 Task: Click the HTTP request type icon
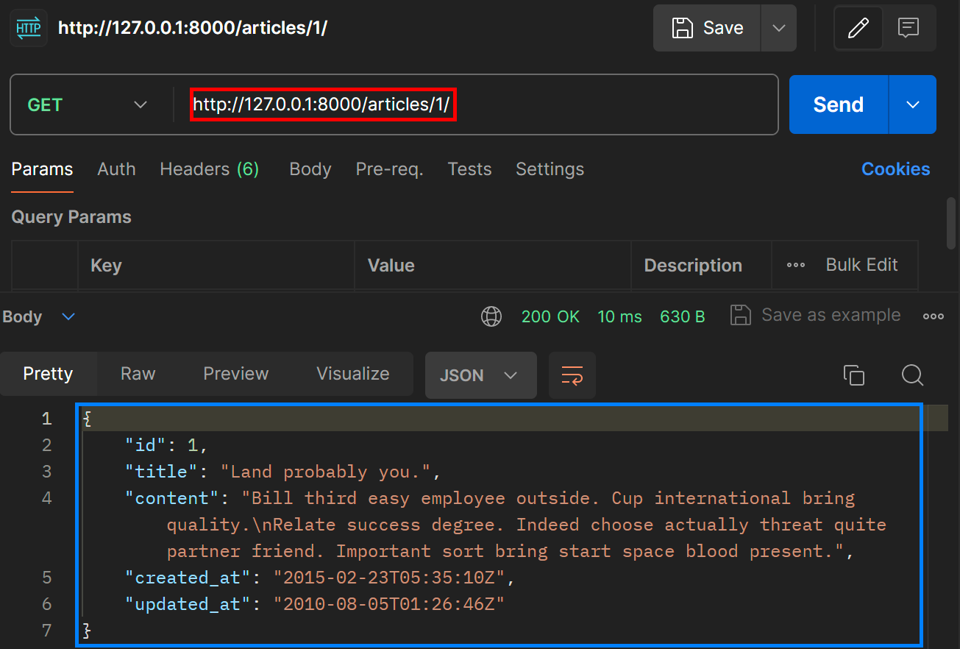[29, 28]
